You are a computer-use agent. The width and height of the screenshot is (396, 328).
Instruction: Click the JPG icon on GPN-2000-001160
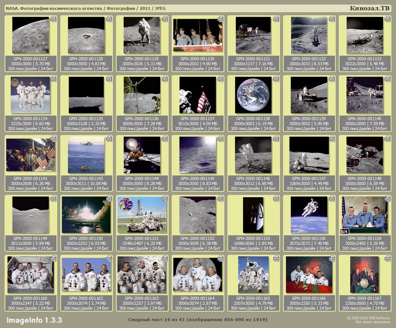click(x=53, y=259)
